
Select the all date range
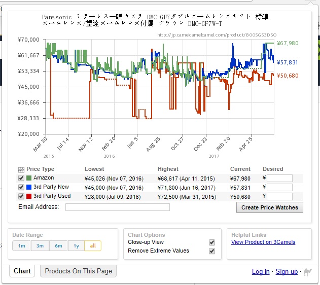click(x=93, y=246)
